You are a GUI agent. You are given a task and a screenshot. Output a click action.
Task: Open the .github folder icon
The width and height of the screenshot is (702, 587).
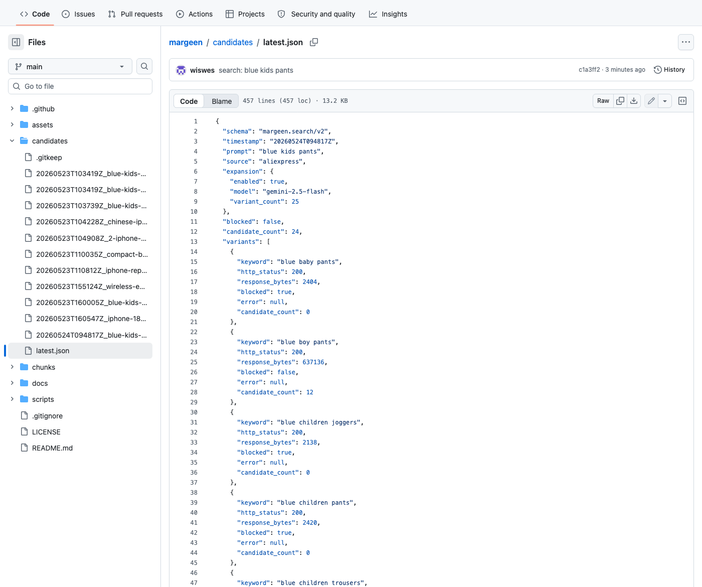[24, 109]
